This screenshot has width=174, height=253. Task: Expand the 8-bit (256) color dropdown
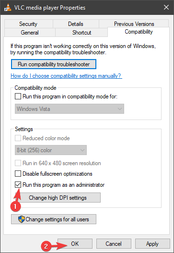(51, 150)
